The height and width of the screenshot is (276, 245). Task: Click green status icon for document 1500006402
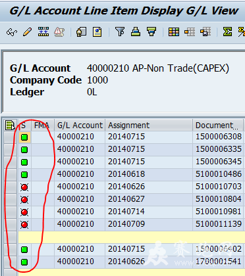point(24,250)
